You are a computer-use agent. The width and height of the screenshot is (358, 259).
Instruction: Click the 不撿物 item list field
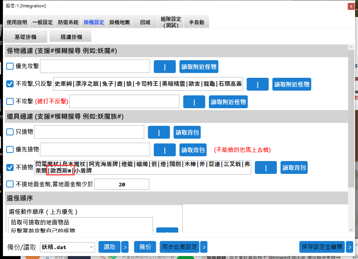click(143, 167)
